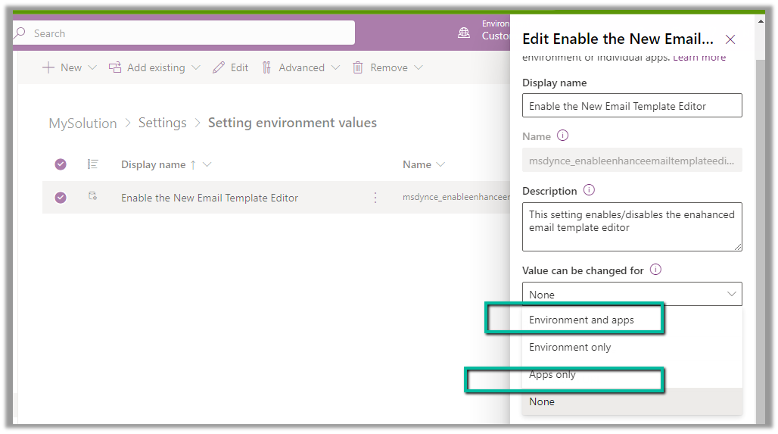Viewport: 778px width, 434px height.
Task: Open the Learn more link
Action: click(699, 58)
